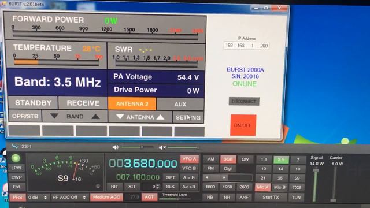Click the SPT split button

click(171, 177)
